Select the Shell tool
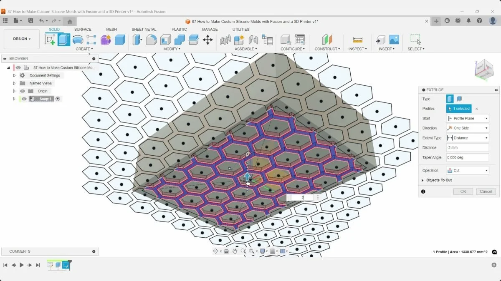501x281 pixels. coord(165,40)
